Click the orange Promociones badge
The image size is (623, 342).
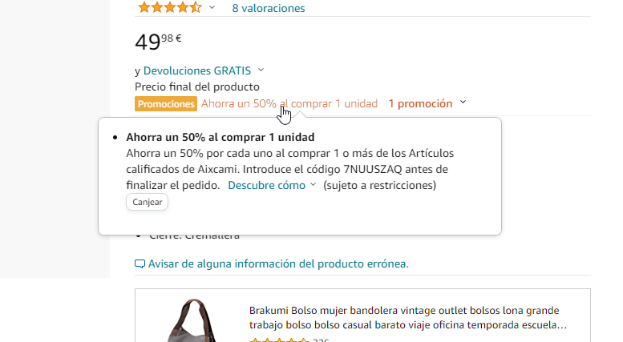coord(166,104)
